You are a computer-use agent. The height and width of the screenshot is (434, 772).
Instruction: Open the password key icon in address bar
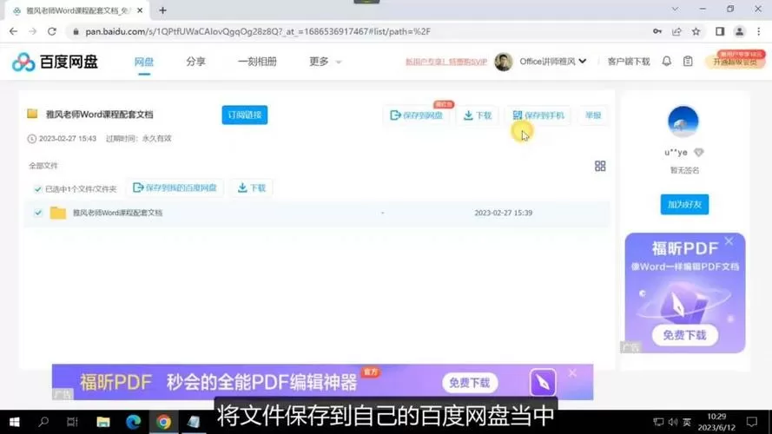click(657, 31)
